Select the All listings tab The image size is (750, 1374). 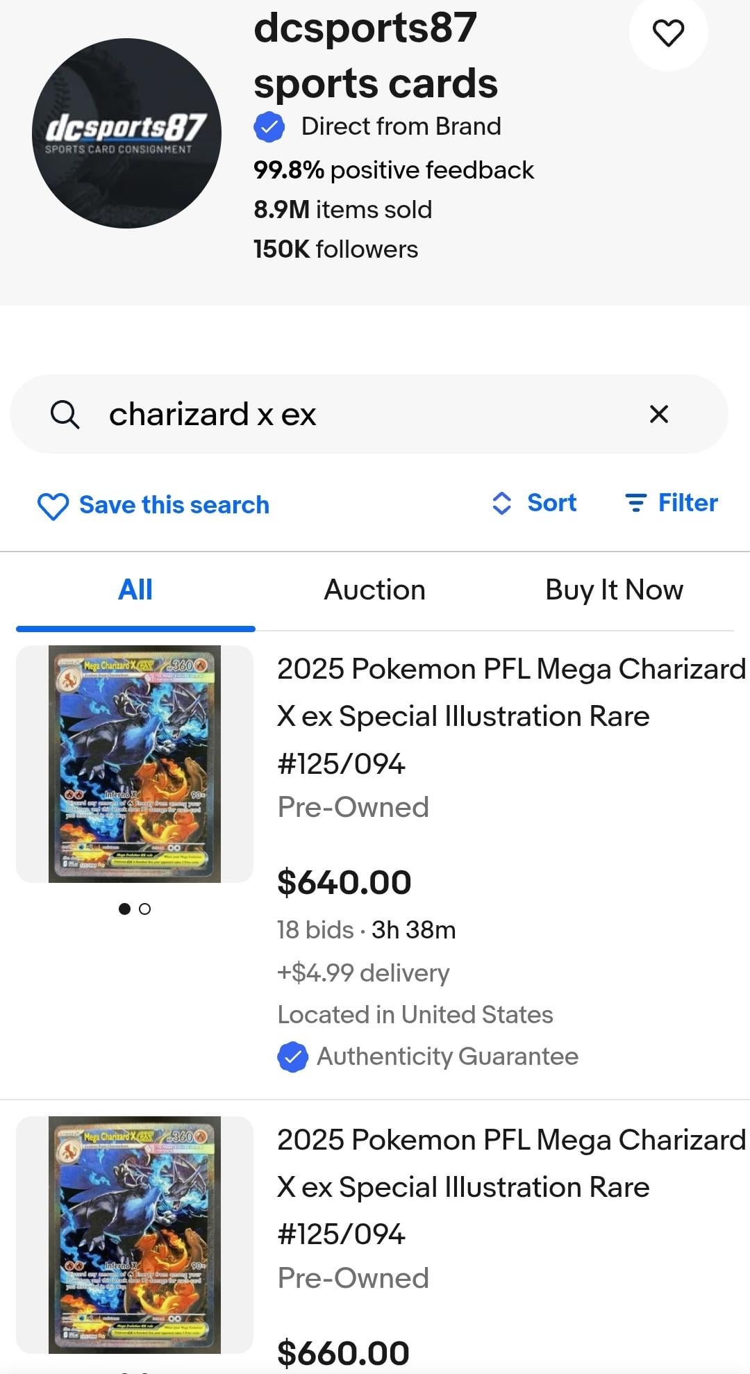tap(135, 590)
